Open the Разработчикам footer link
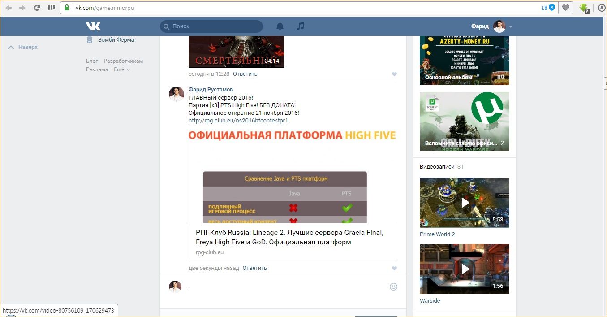Image resolution: width=607 pixels, height=317 pixels. pyautogui.click(x=123, y=61)
